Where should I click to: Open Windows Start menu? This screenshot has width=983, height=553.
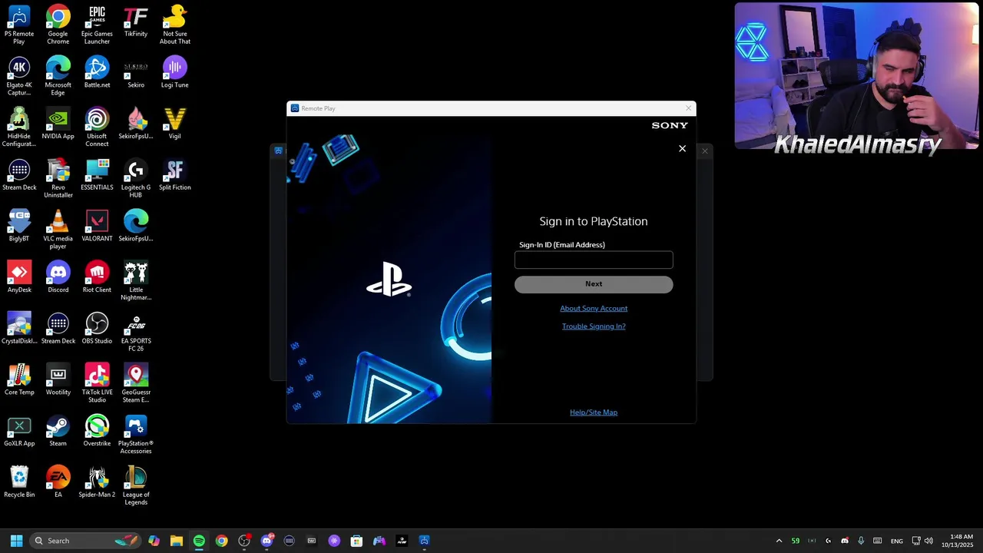(16, 541)
